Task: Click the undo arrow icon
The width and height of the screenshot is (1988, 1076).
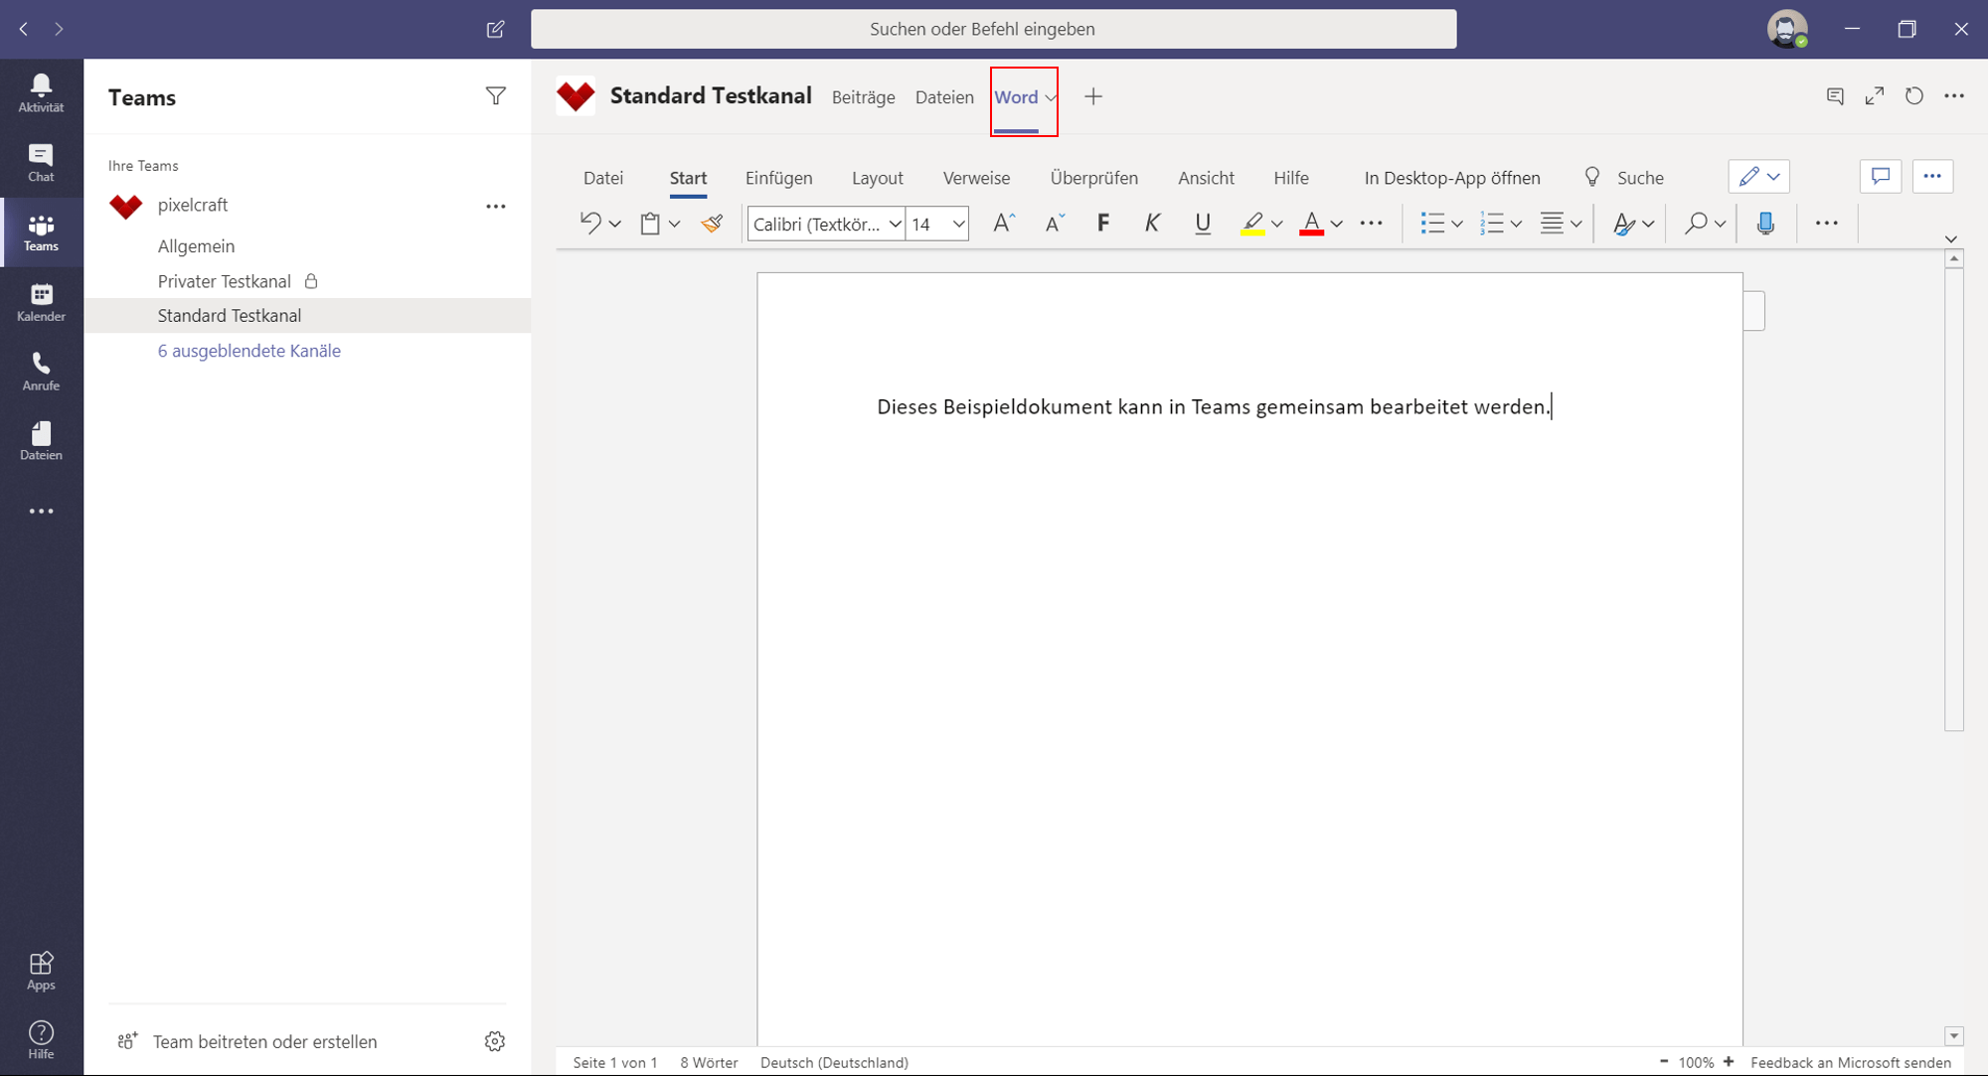Action: (x=590, y=224)
